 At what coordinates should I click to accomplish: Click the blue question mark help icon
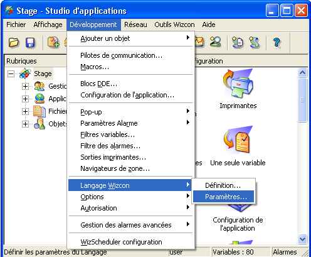(x=277, y=43)
